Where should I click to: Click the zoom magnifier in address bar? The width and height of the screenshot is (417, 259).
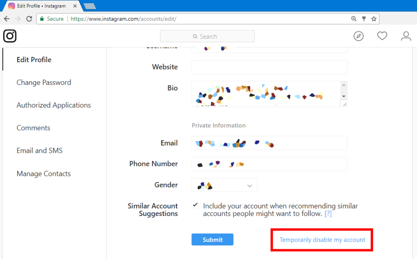coord(353,19)
